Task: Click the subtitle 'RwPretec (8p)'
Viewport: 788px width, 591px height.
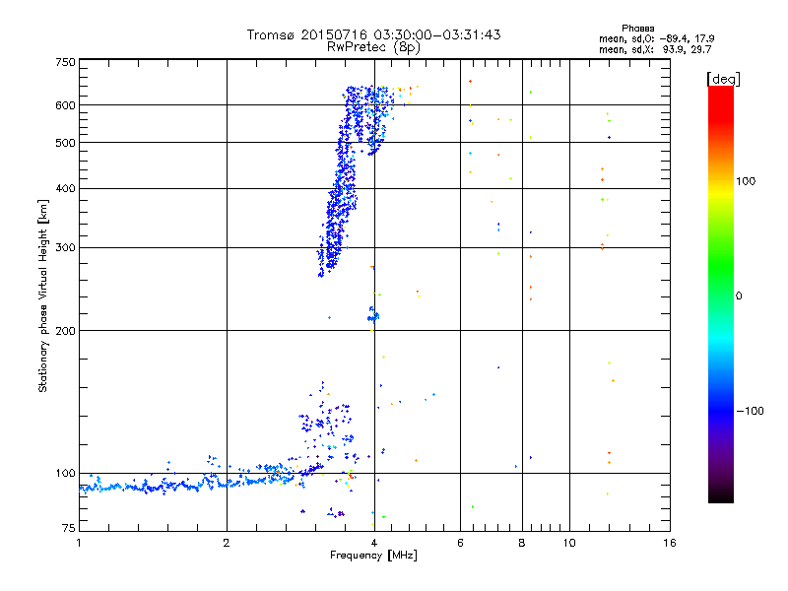Action: point(373,47)
